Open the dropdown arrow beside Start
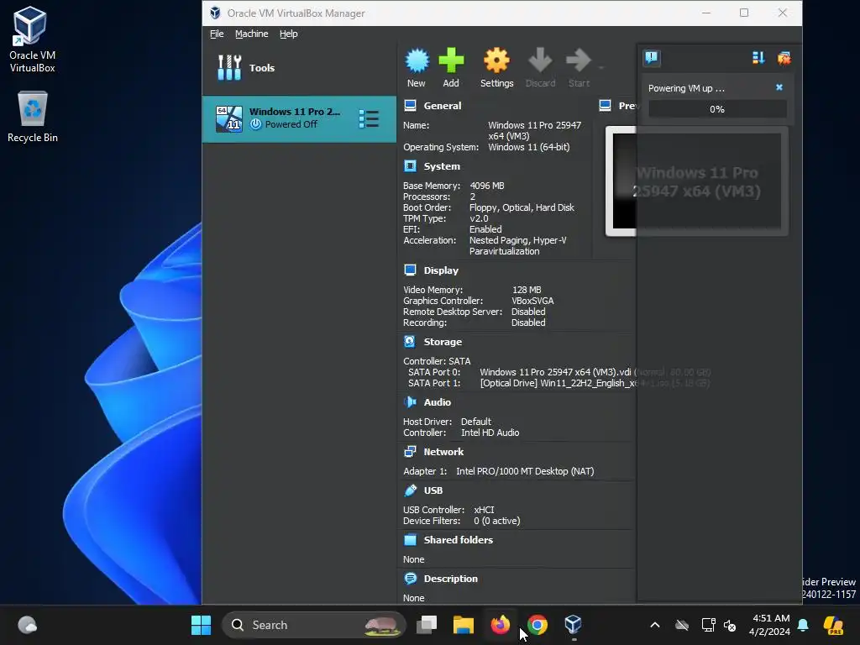This screenshot has height=645, width=860. 601,68
